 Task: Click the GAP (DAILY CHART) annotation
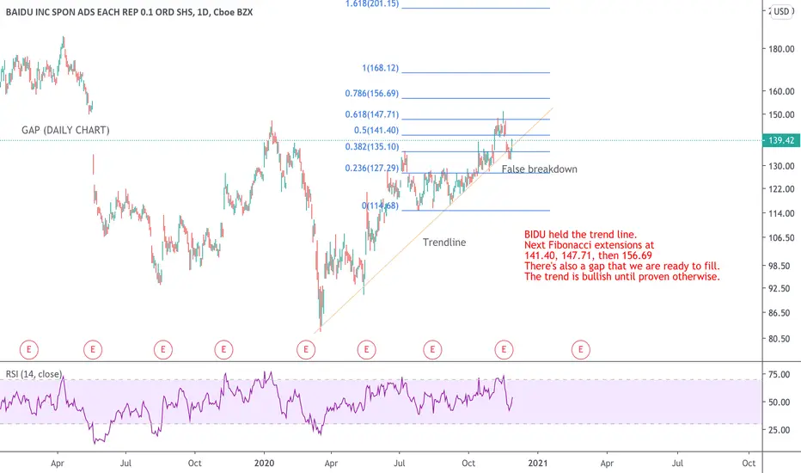pyautogui.click(x=65, y=131)
